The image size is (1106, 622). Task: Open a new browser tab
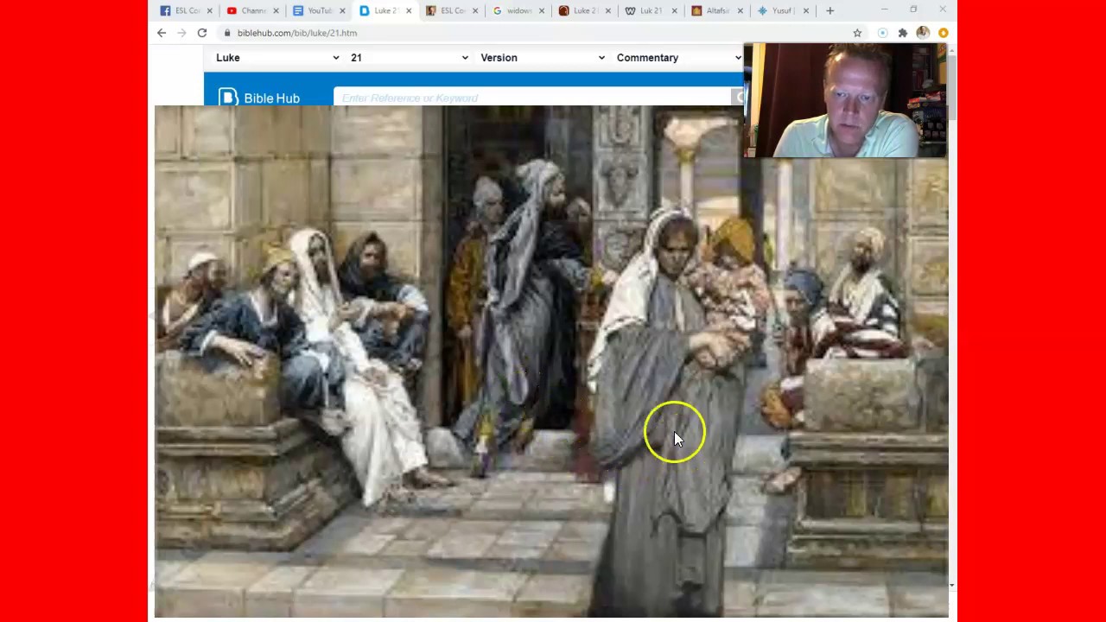pyautogui.click(x=829, y=10)
